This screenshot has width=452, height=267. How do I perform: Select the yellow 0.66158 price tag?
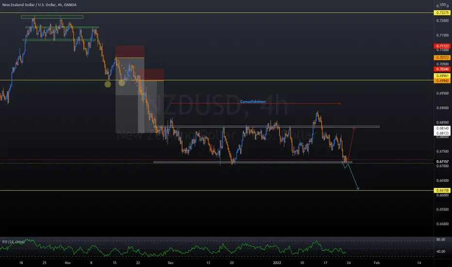442,190
